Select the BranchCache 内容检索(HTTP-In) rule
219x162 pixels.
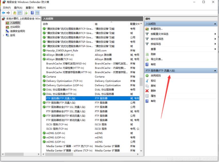(65, 68)
